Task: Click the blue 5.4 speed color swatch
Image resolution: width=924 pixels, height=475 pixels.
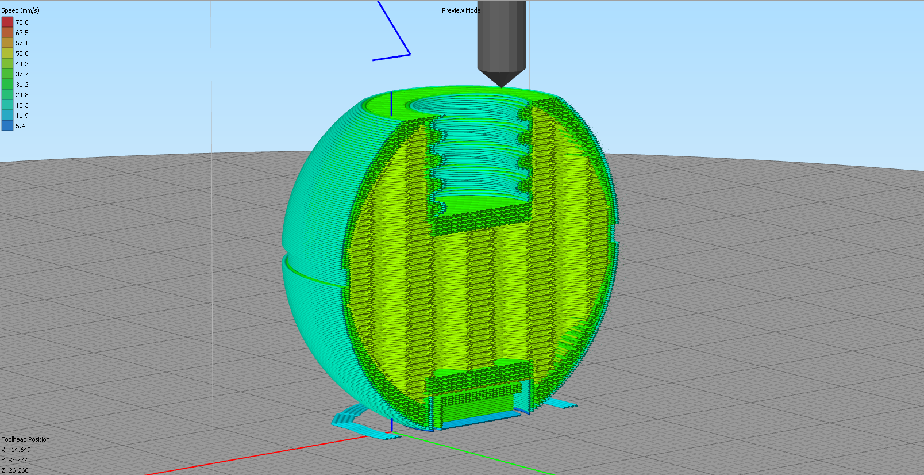Action: [x=7, y=126]
